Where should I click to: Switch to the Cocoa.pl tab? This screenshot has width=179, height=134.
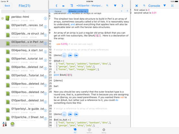58,11
